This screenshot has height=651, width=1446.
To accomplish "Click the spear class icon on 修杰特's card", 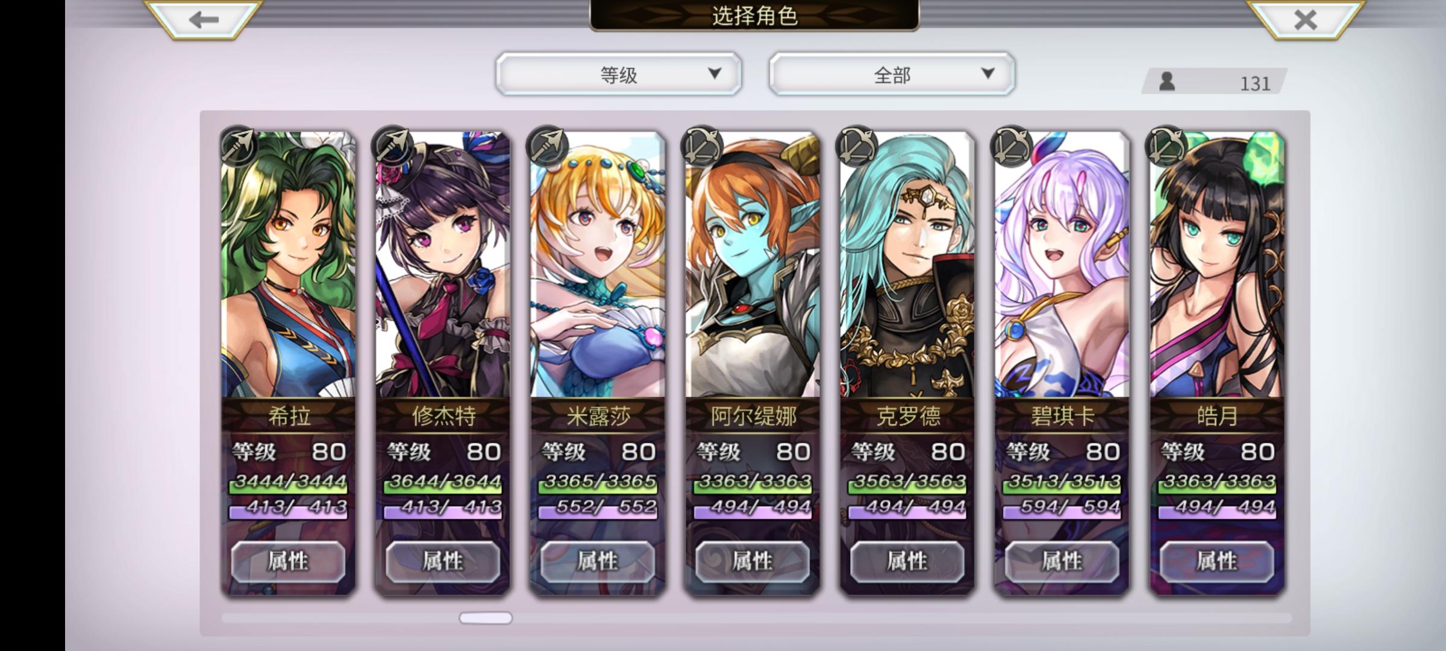I will pyautogui.click(x=392, y=145).
